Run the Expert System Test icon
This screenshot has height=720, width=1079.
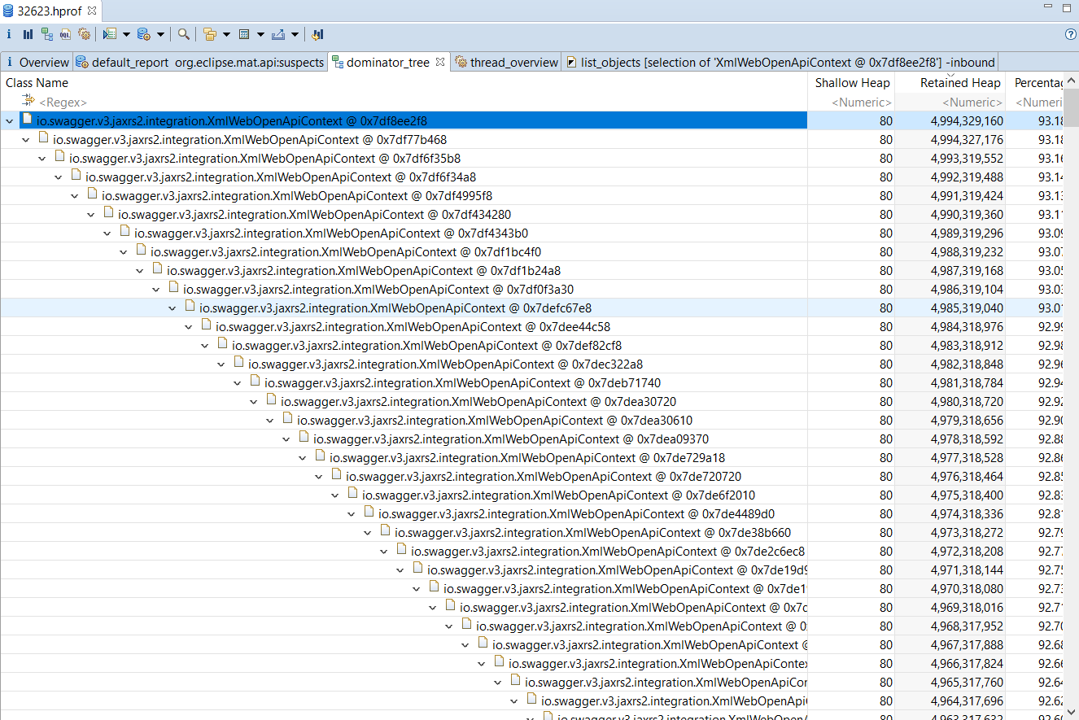85,33
